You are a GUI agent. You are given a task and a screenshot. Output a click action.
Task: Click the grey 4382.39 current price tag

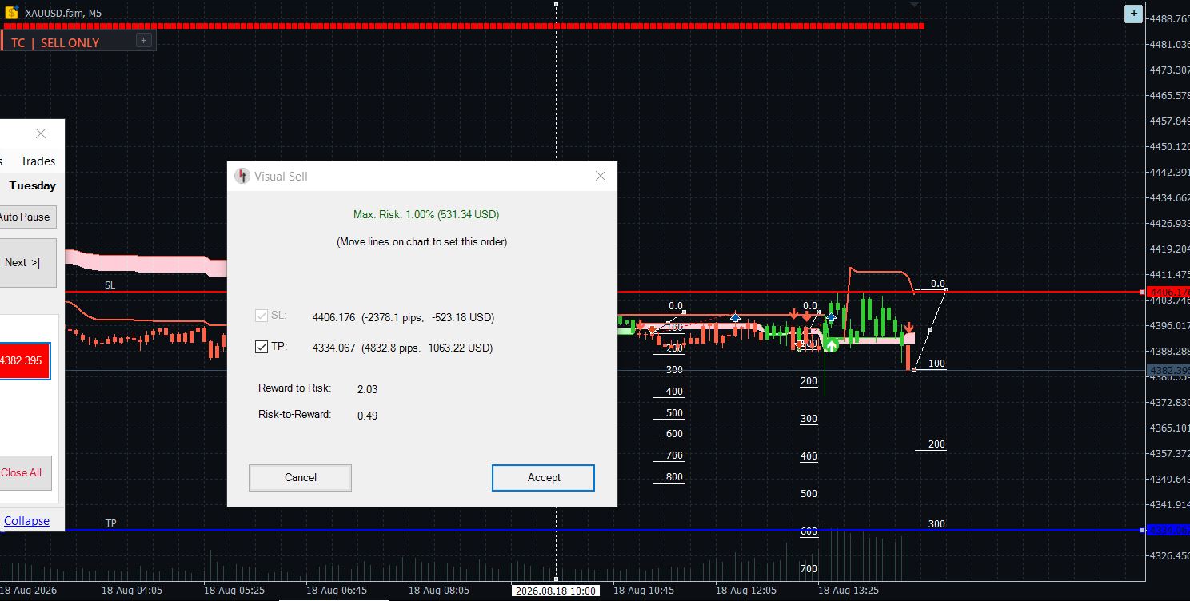[1168, 370]
